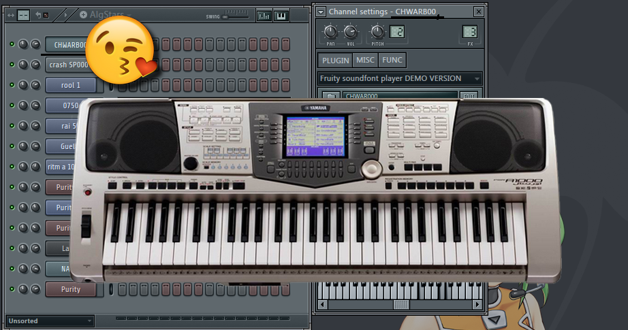Viewport: 628px width, 330px height.
Task: Toggle the NA channel mute light
Action: click(x=12, y=268)
